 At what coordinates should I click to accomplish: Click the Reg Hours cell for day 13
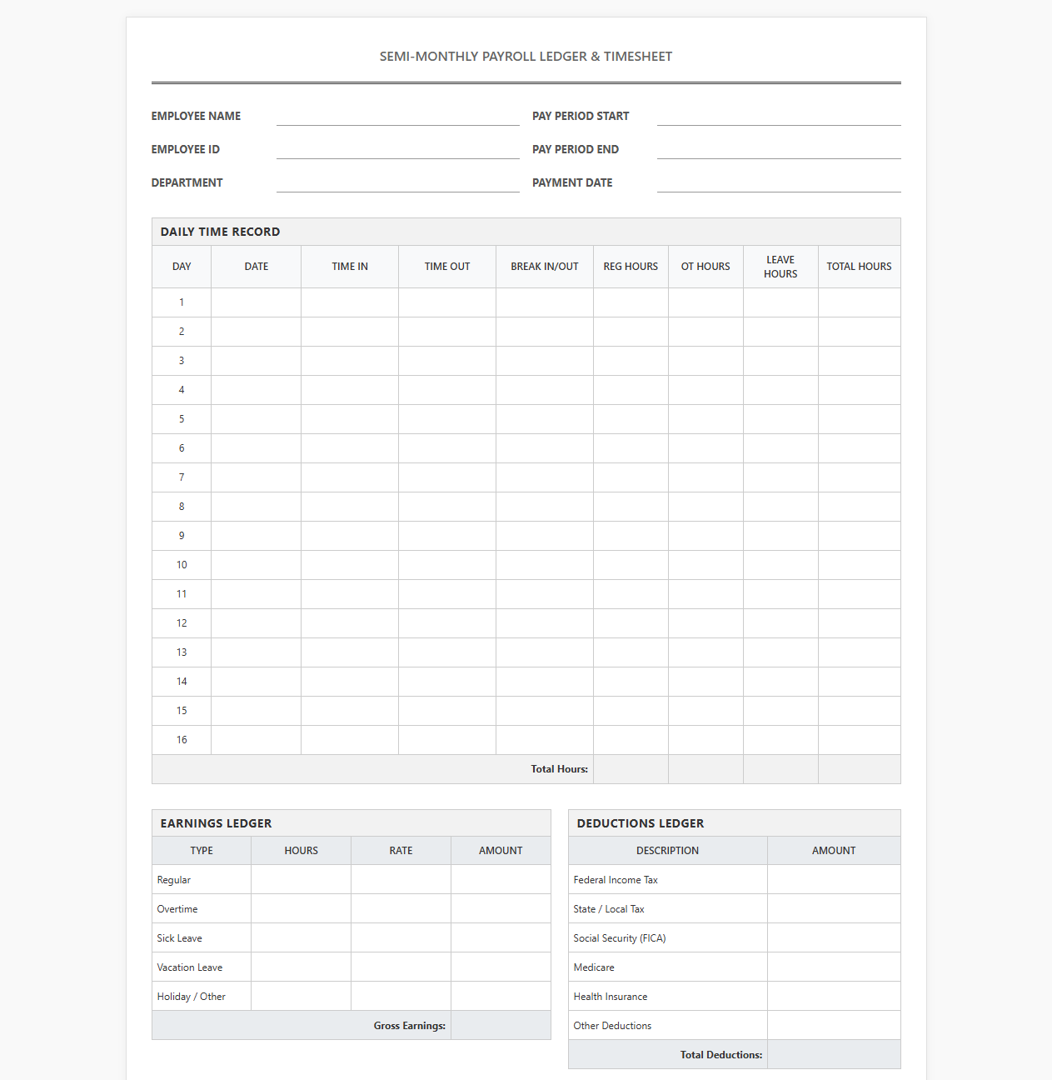pos(631,652)
